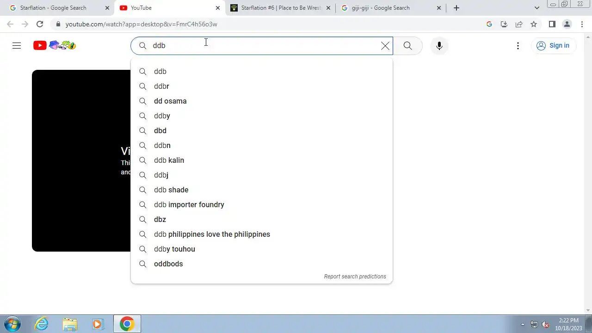
Task: Toggle Chrome side panel icon
Action: point(552,24)
